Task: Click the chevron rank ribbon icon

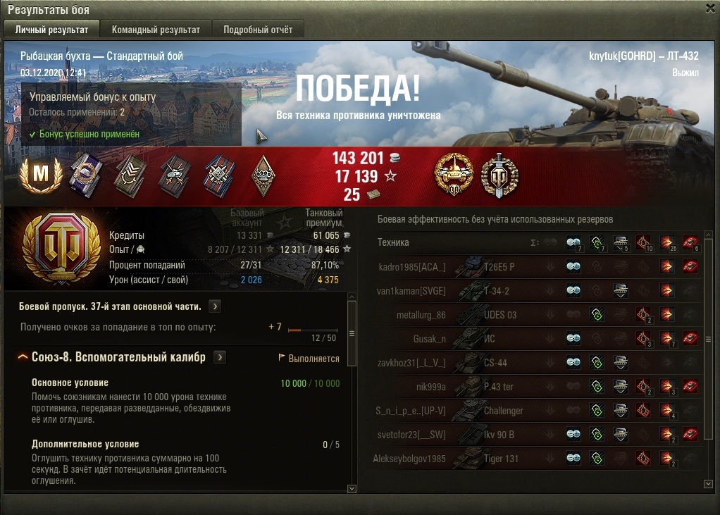Action: [x=130, y=175]
